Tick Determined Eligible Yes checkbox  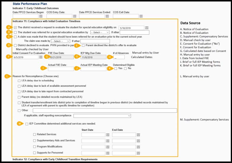pos(116,69)
